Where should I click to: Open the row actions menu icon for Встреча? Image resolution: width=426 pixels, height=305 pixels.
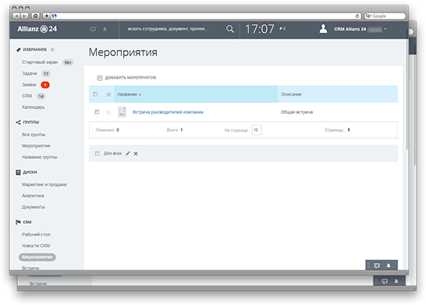point(108,112)
